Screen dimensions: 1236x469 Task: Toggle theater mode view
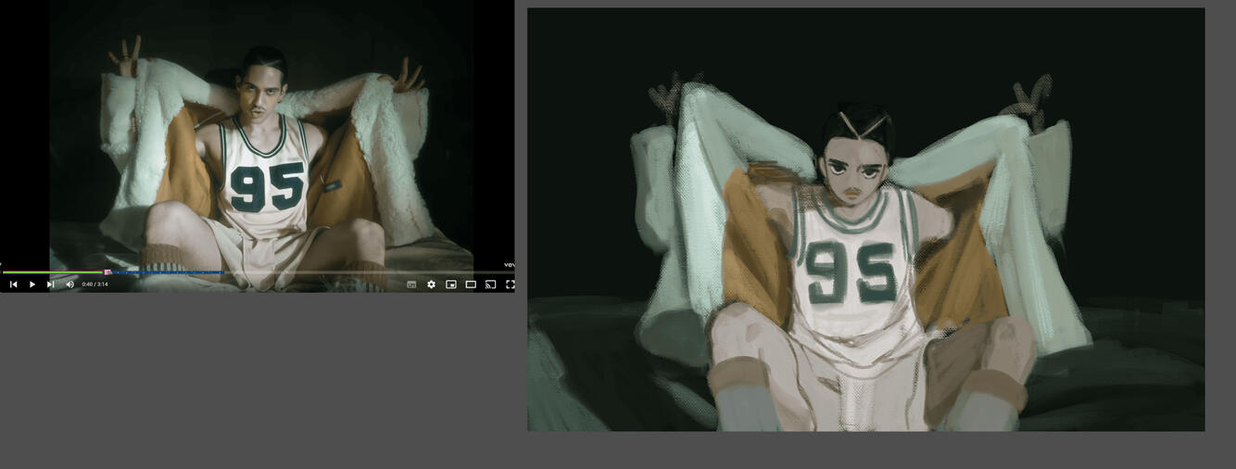(471, 285)
